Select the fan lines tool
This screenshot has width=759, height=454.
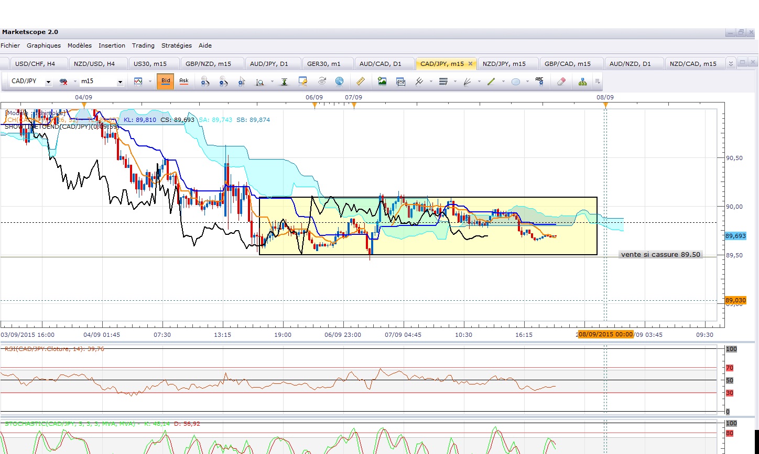pos(468,82)
